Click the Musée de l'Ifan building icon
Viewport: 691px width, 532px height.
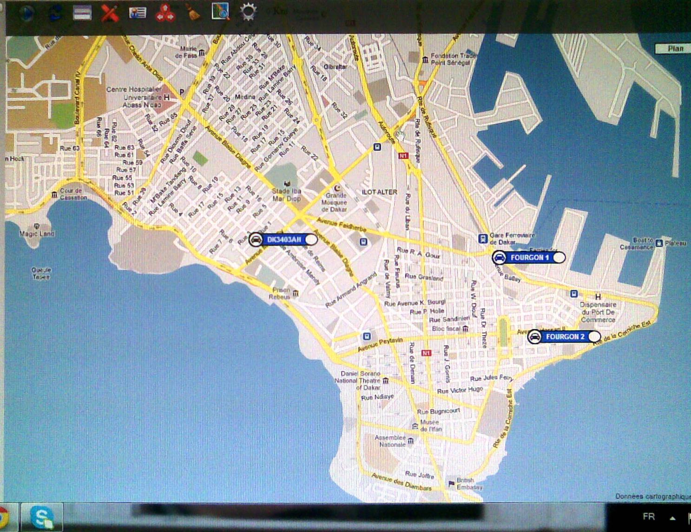(415, 426)
